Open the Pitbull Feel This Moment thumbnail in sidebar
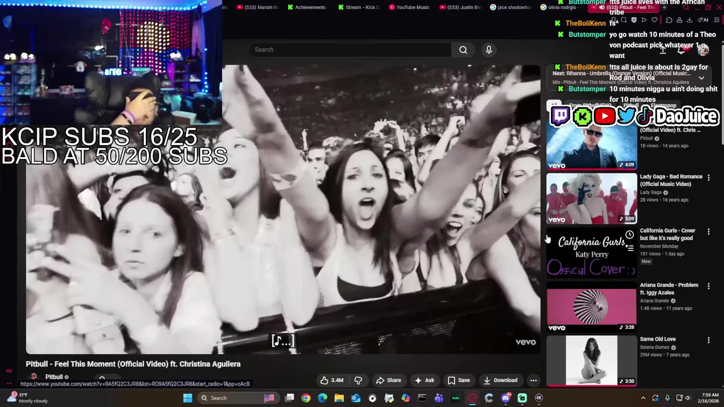 pos(592,146)
